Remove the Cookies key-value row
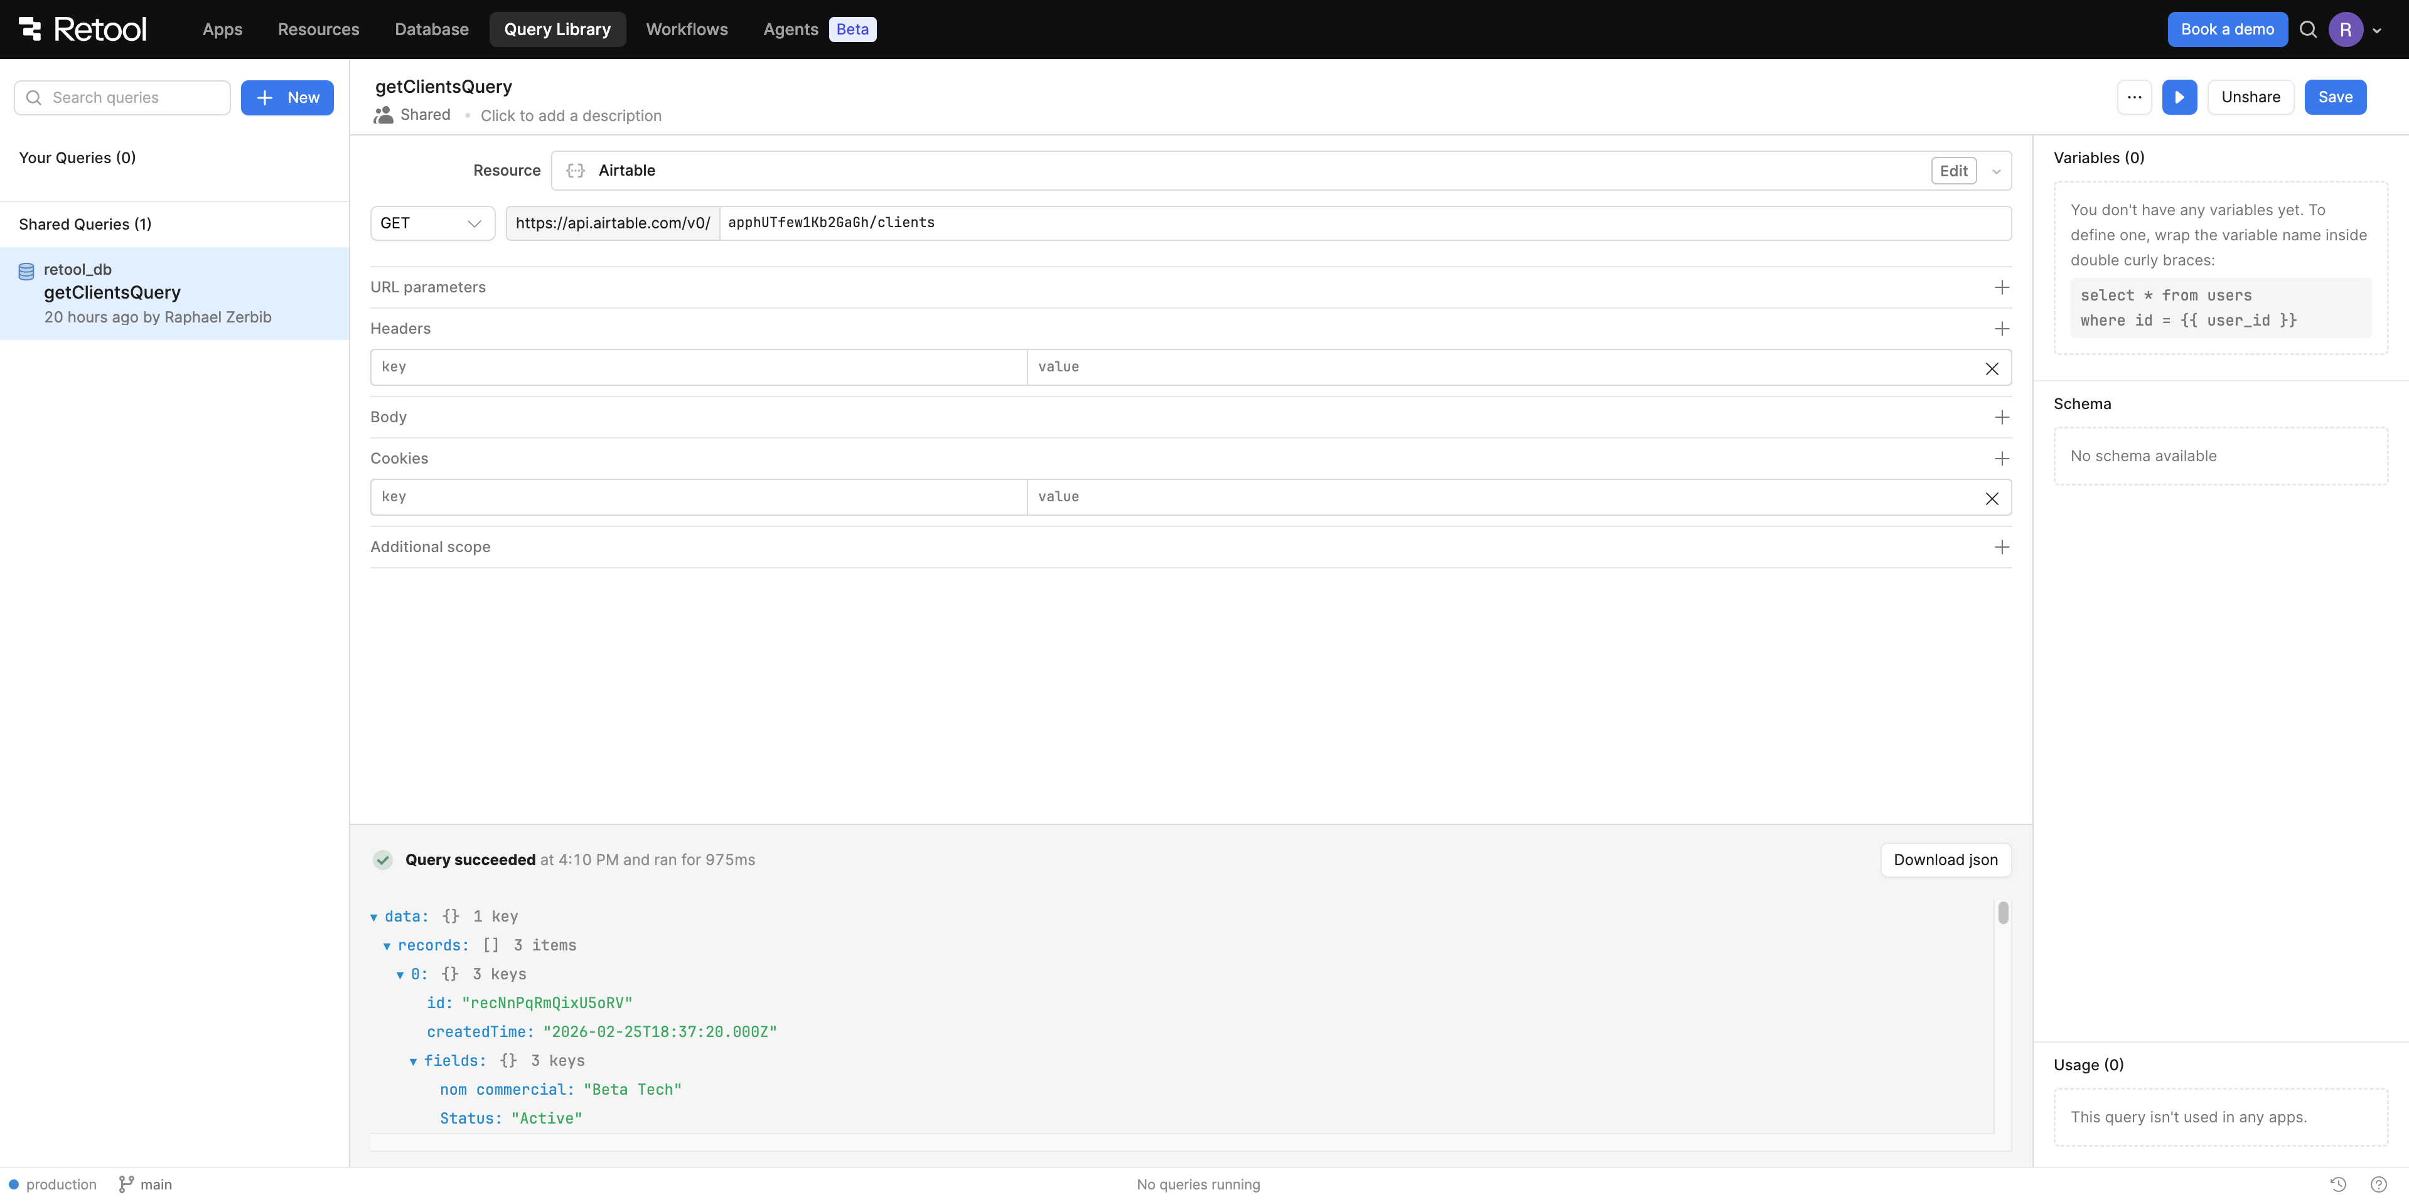Image resolution: width=2409 pixels, height=1202 pixels. coord(1992,498)
